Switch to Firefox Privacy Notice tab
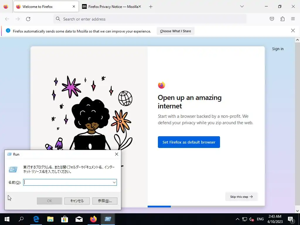This screenshot has height=225, width=300. pyautogui.click(x=112, y=7)
